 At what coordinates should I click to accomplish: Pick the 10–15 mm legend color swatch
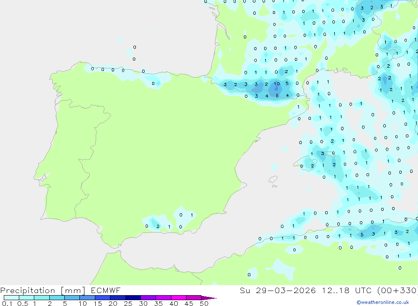pos(87,298)
